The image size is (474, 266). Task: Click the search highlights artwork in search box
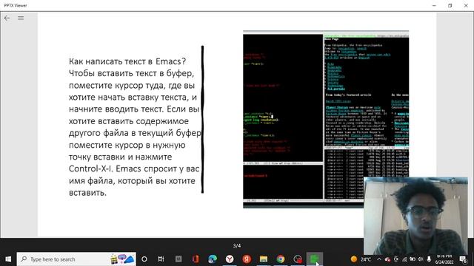[122, 259]
